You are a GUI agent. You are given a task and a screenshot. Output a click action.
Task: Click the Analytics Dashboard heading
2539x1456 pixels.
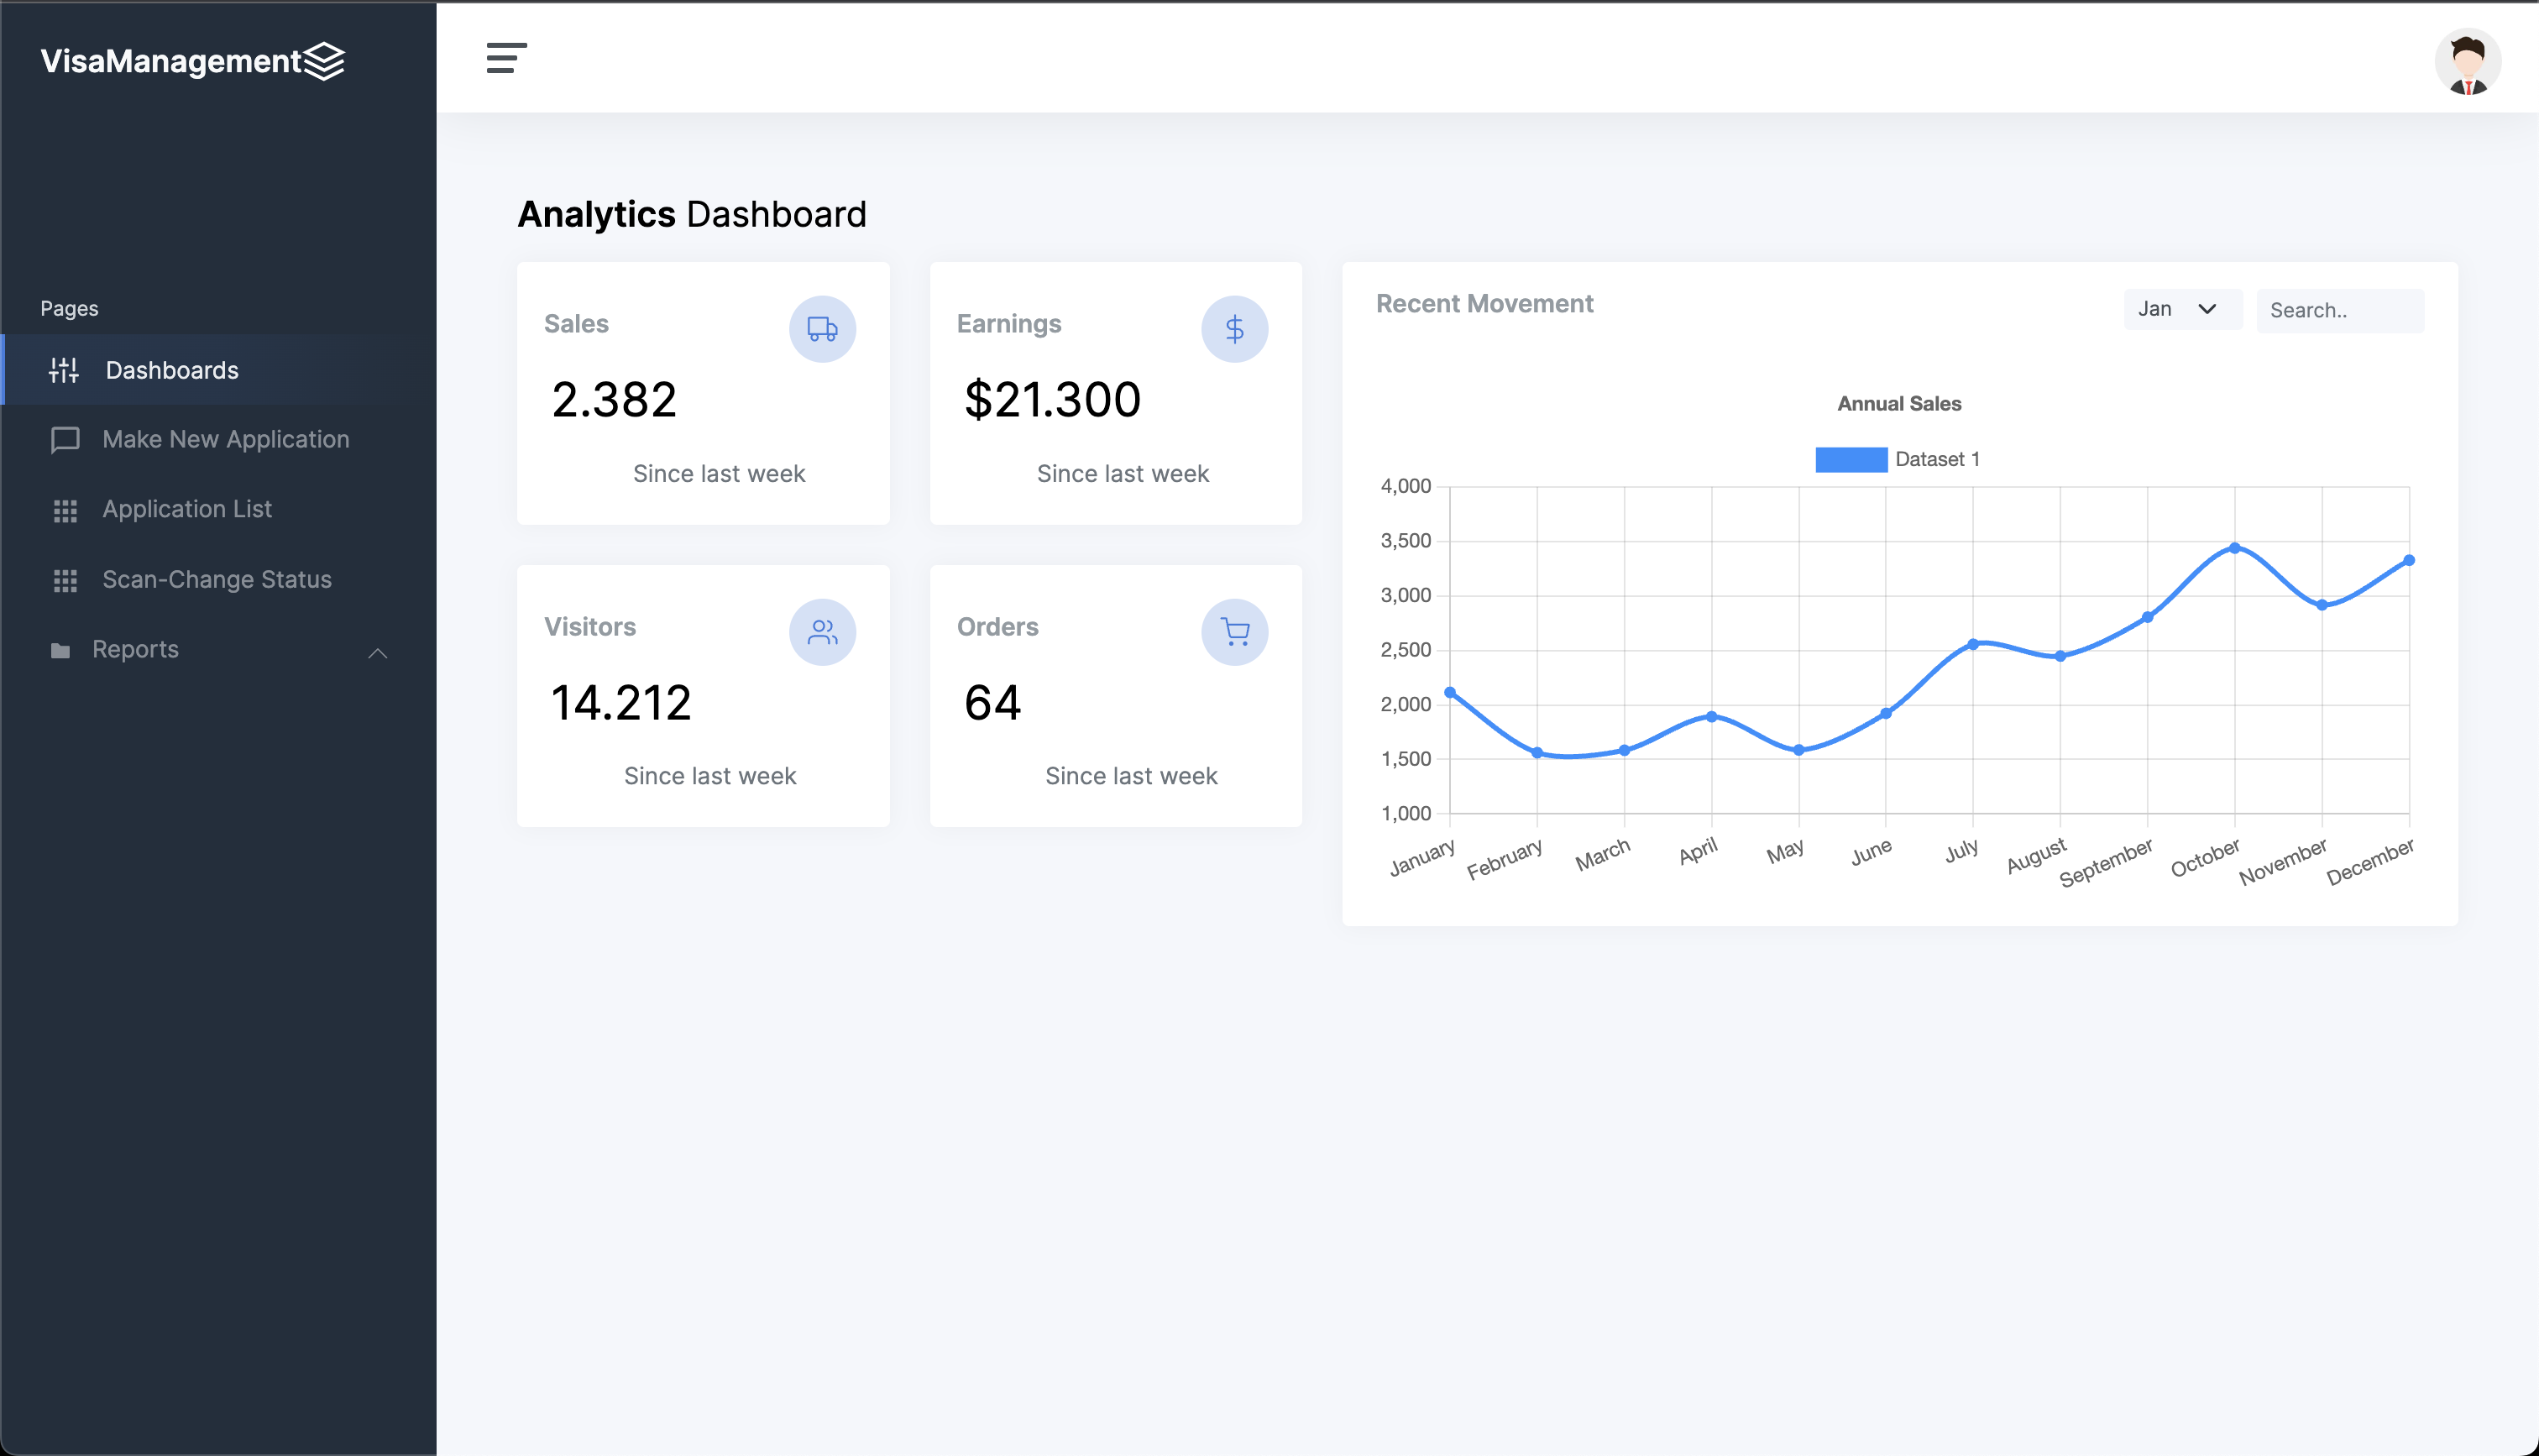coord(692,215)
